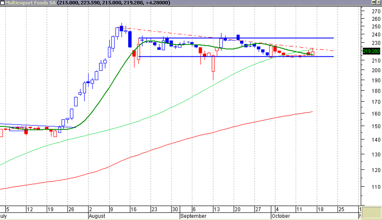
Task: Click the August month label
Action: point(97,216)
